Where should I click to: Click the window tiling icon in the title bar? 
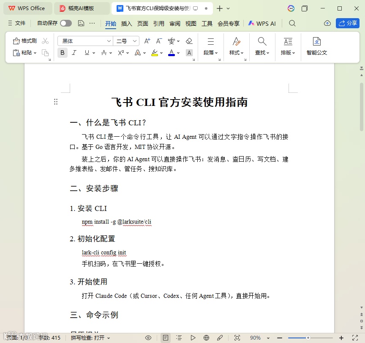tap(305, 8)
